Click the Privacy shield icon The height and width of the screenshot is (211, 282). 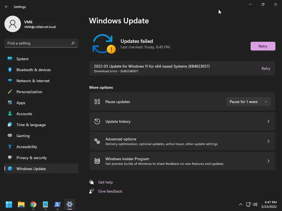tap(10, 157)
